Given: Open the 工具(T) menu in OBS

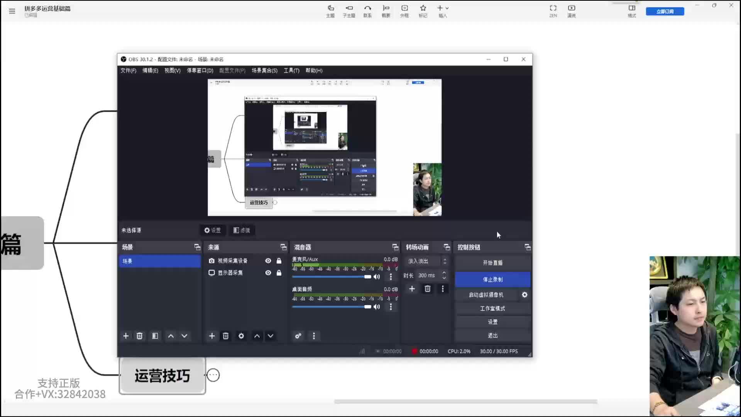Looking at the screenshot, I should click(291, 70).
